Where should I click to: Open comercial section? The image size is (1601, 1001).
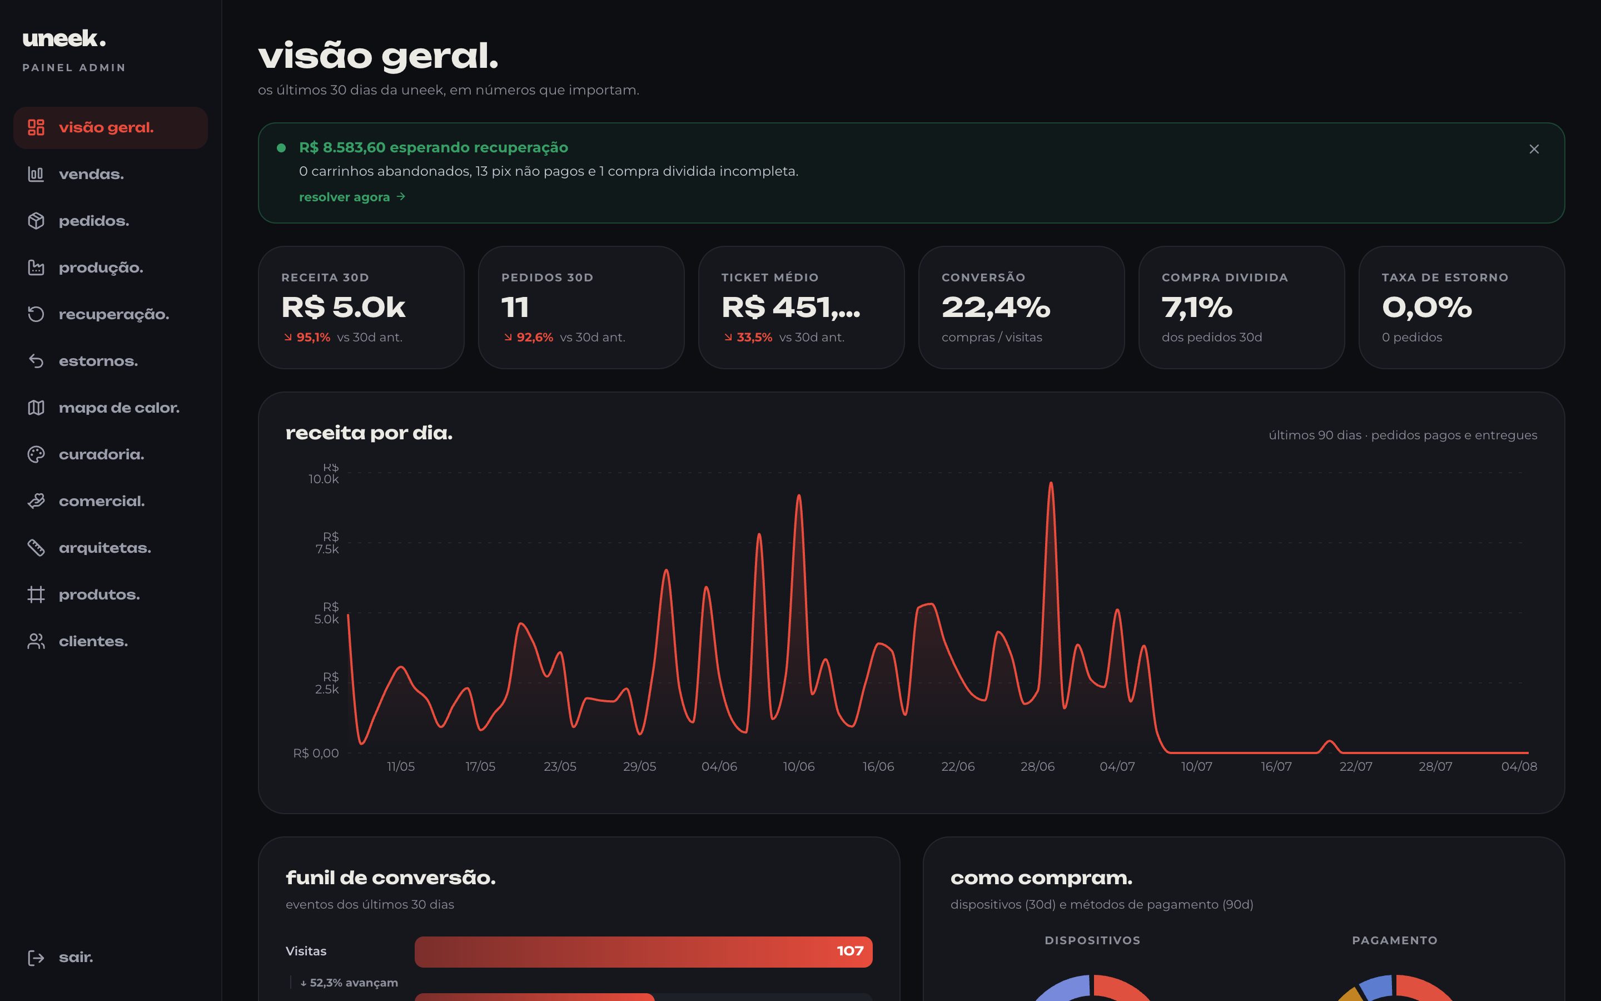coord(111,500)
